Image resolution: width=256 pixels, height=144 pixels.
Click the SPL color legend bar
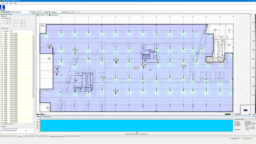point(255,64)
